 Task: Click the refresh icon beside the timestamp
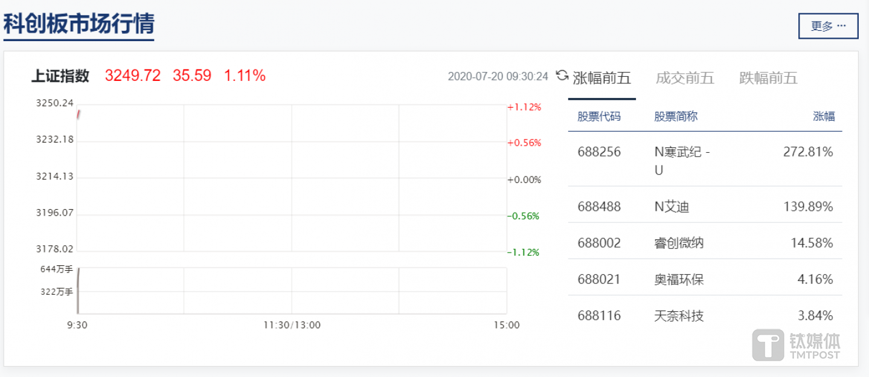[x=562, y=76]
